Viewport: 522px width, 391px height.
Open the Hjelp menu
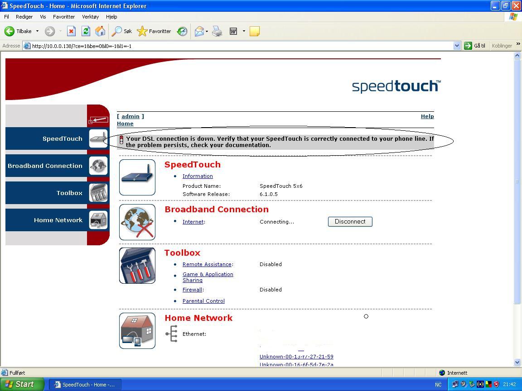111,17
